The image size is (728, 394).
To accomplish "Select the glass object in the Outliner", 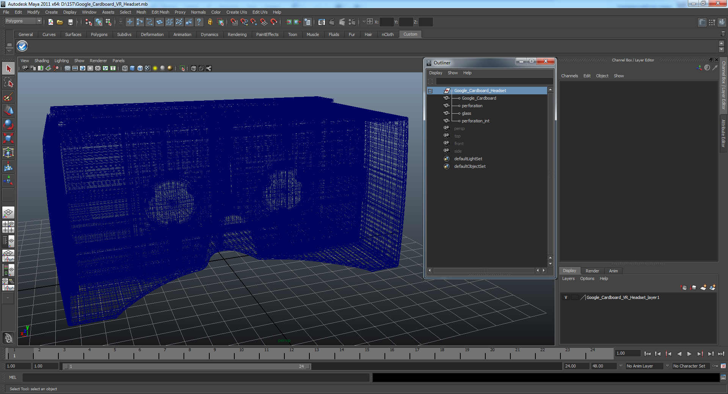I will [x=466, y=113].
